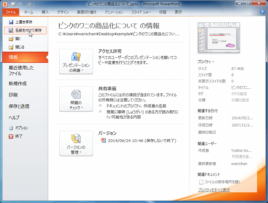The height and width of the screenshot is (203, 268).
Task: Open the quick access toolbar customize dropdown
Action: [x=36, y=4]
